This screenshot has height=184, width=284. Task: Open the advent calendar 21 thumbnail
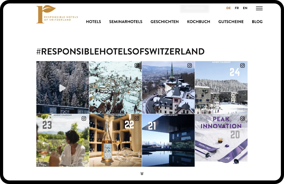[168, 140]
